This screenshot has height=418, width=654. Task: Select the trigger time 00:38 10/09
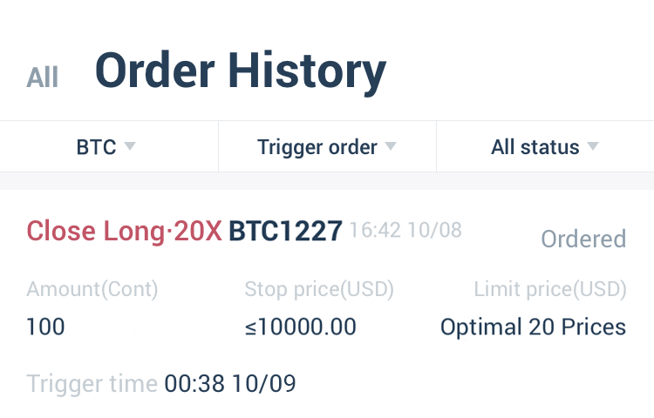(x=230, y=383)
